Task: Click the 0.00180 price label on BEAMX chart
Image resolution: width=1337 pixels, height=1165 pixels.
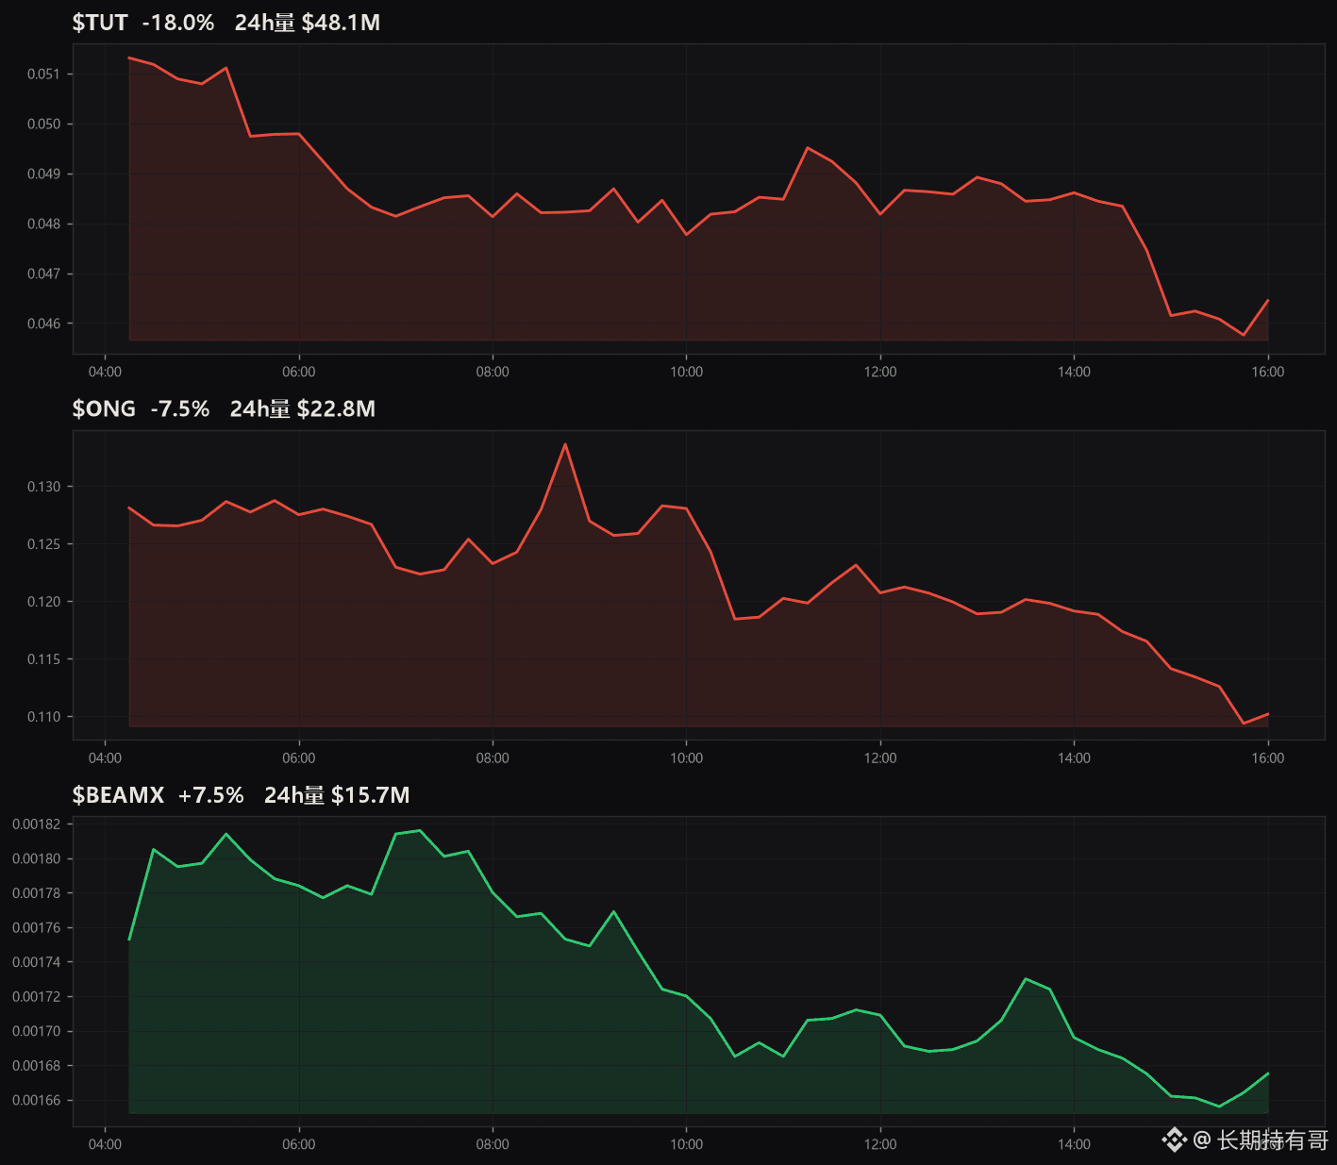Action: 36,858
